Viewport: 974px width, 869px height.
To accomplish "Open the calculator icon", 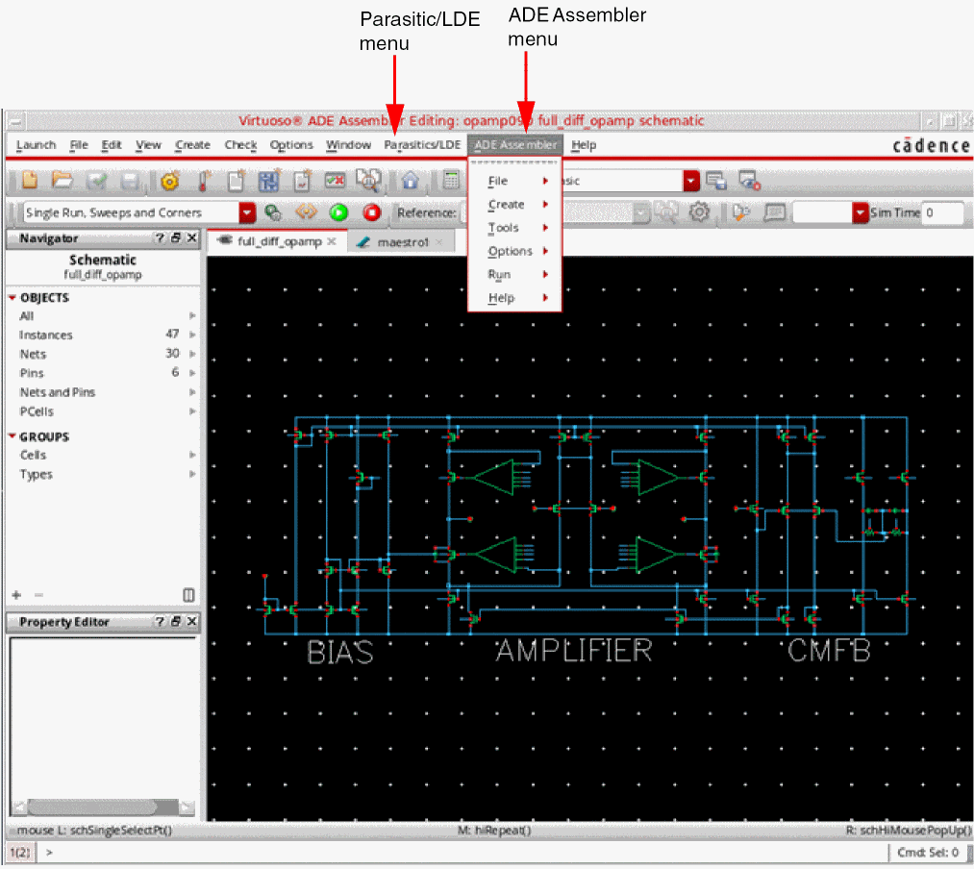I will pos(450,180).
